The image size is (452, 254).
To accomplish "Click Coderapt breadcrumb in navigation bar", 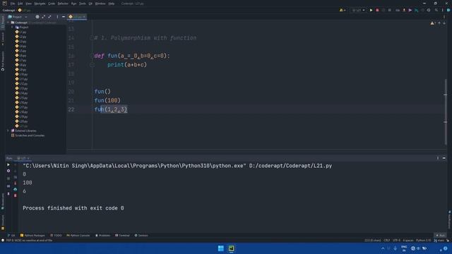I will tap(8, 10).
